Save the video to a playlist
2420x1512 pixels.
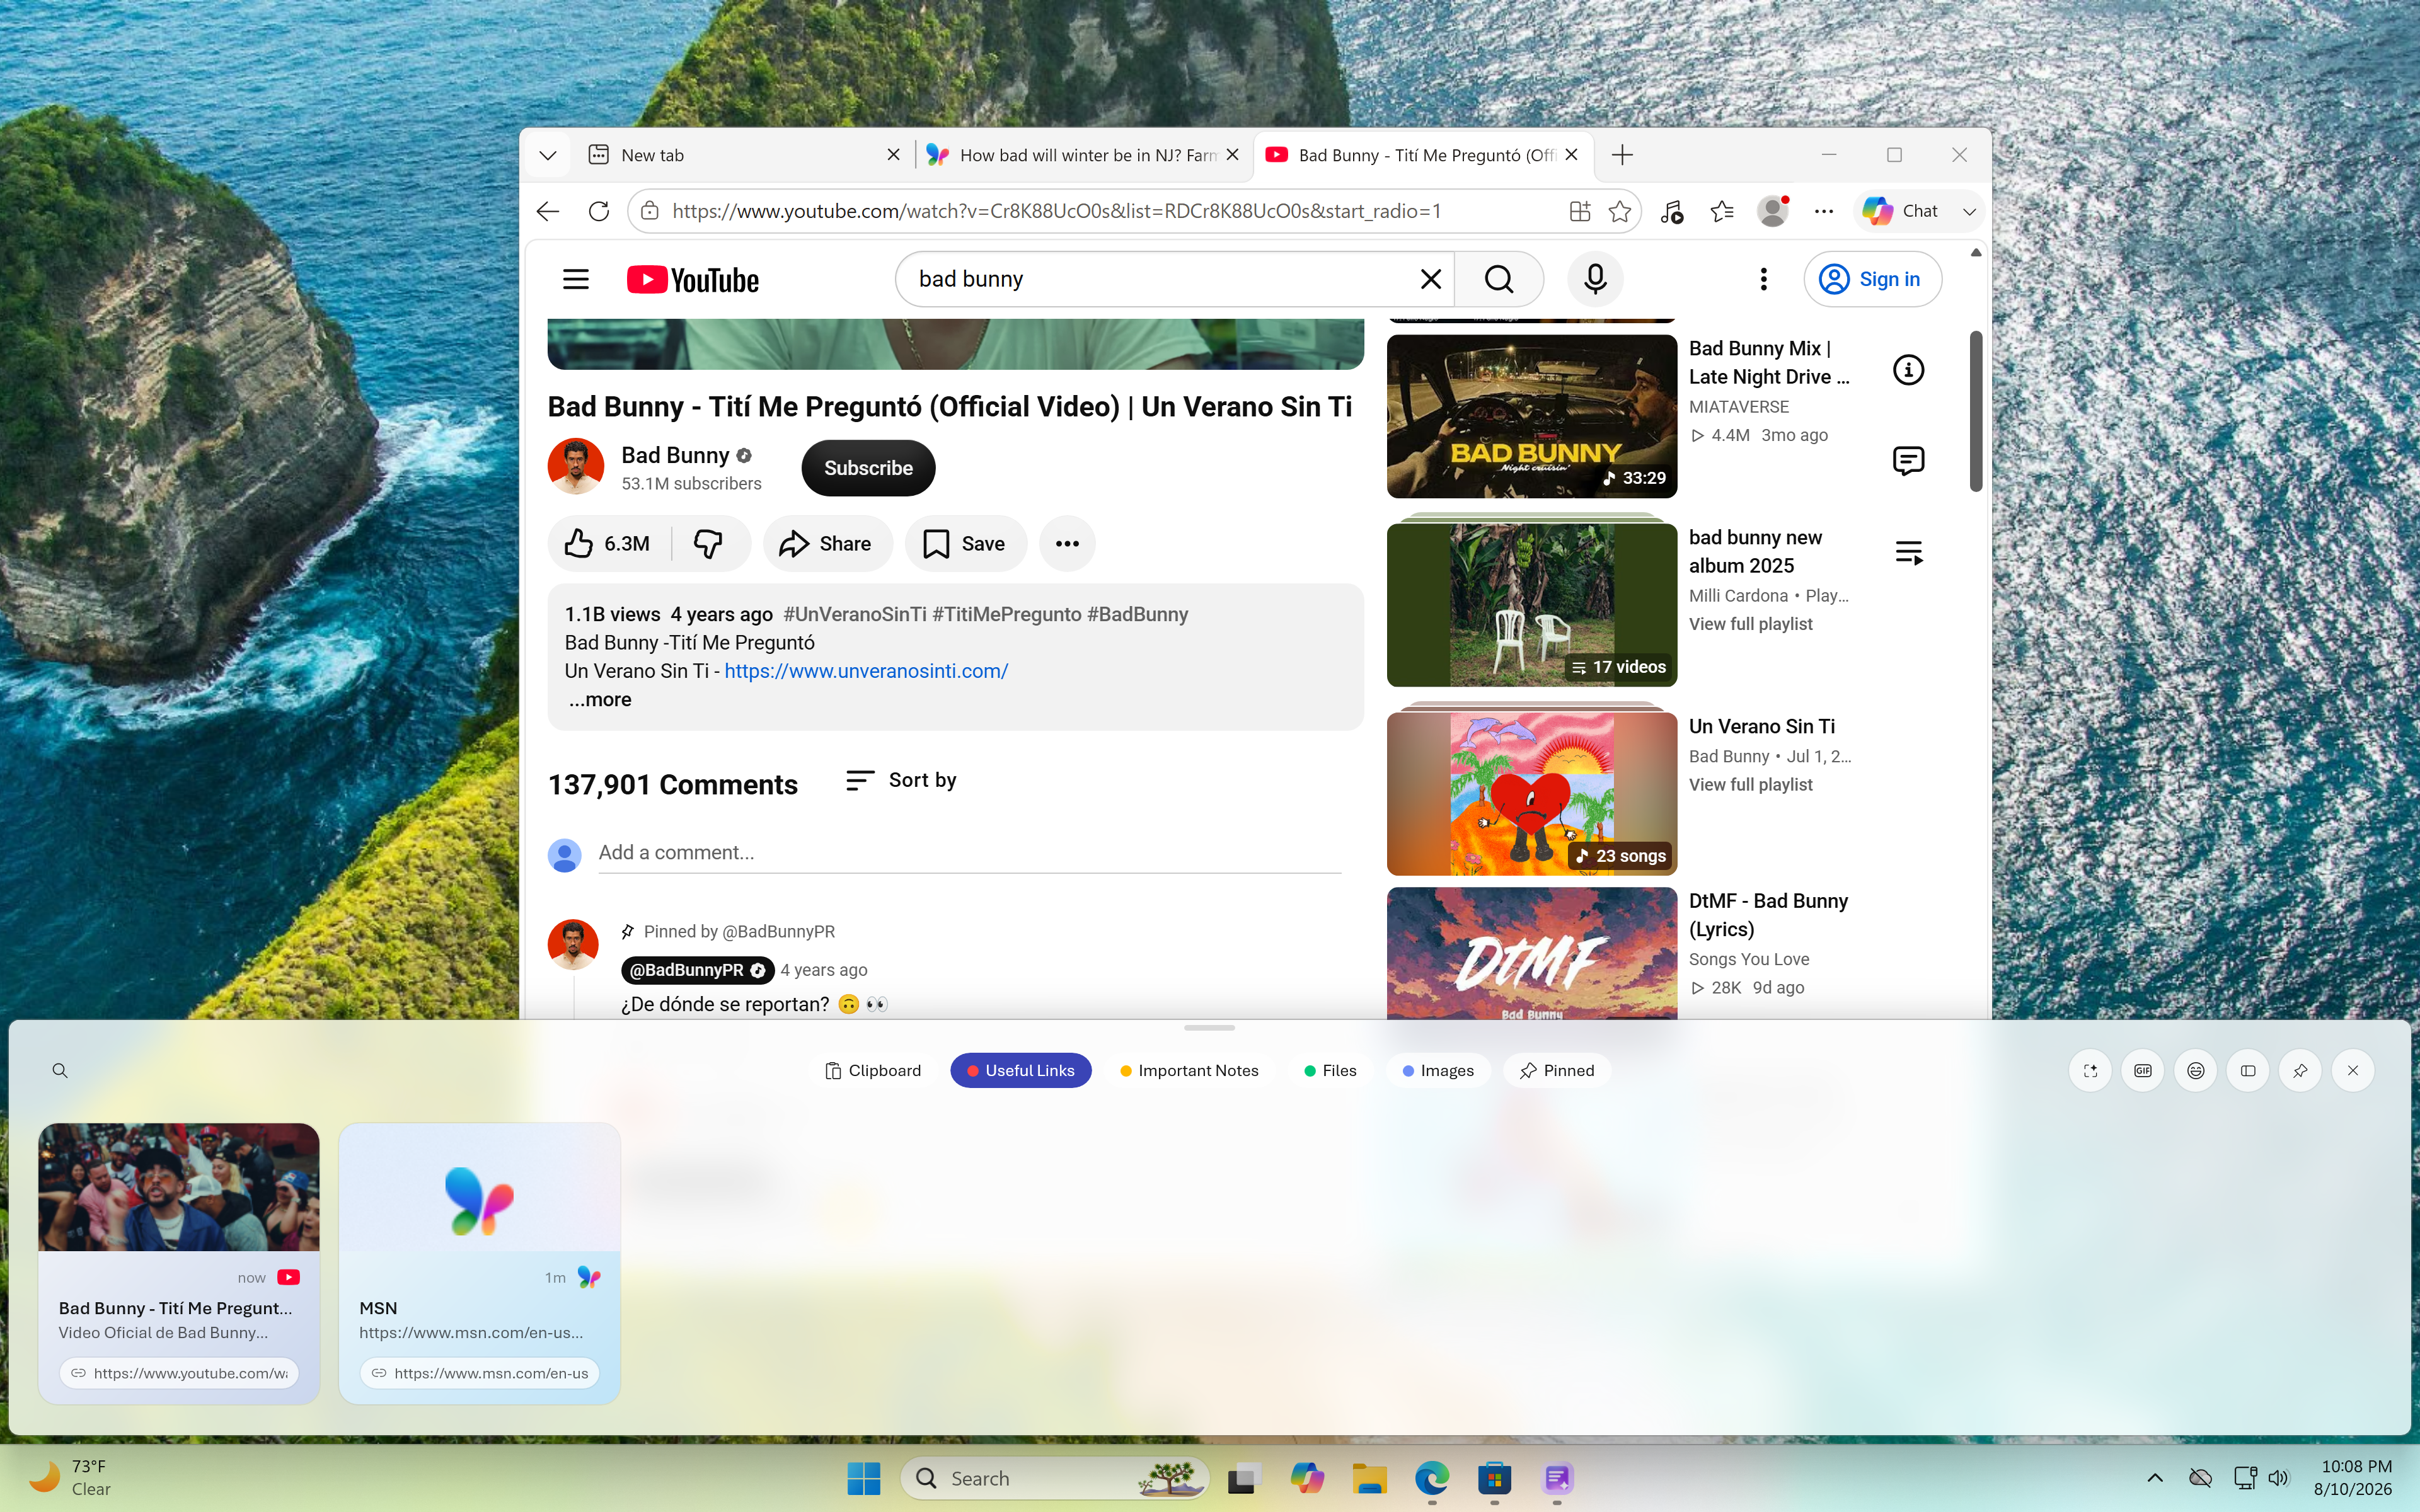pyautogui.click(x=965, y=544)
